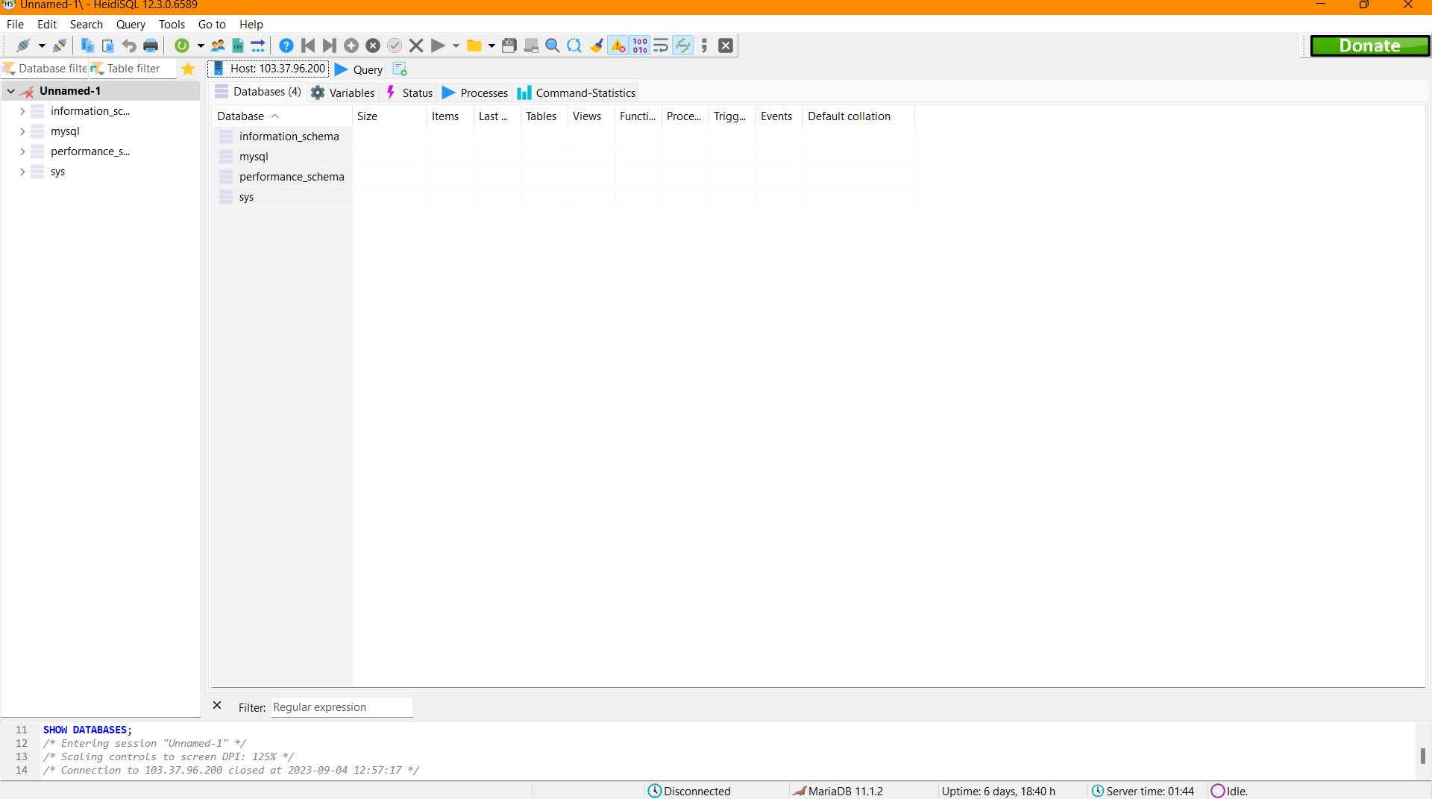Screen dimensions: 1432x799
Task: Open dropdown arrow next to session manager
Action: (42, 46)
